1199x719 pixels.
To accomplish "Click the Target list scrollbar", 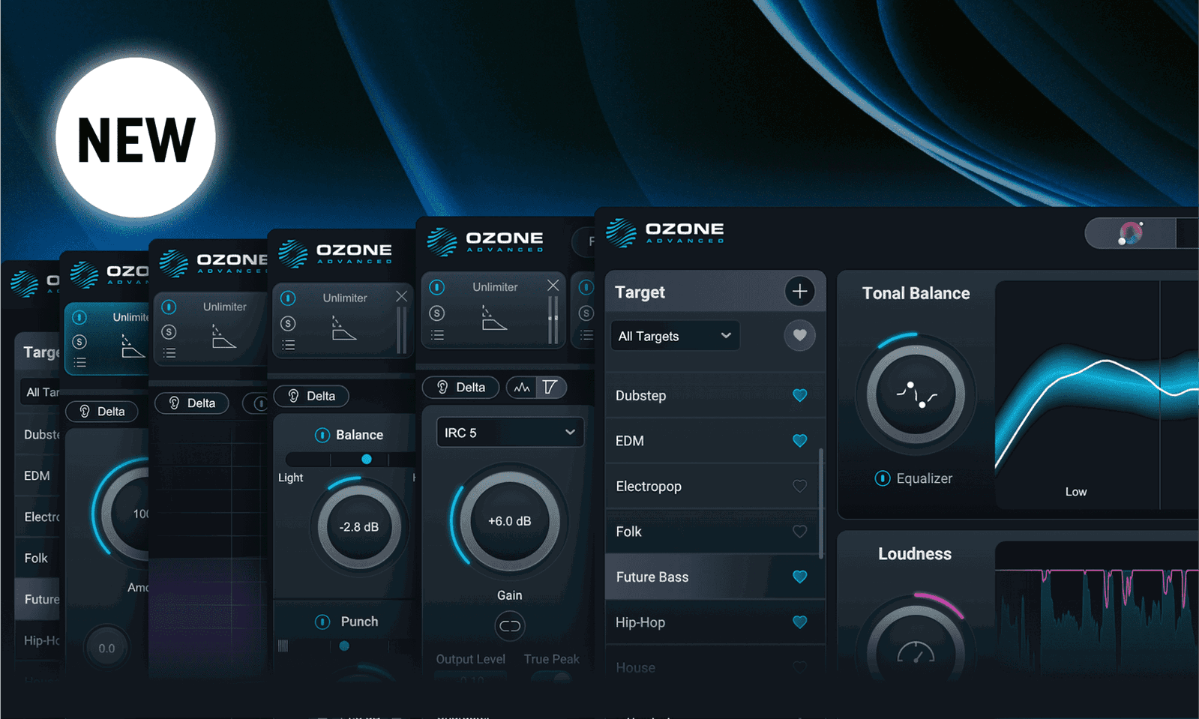I will [821, 504].
